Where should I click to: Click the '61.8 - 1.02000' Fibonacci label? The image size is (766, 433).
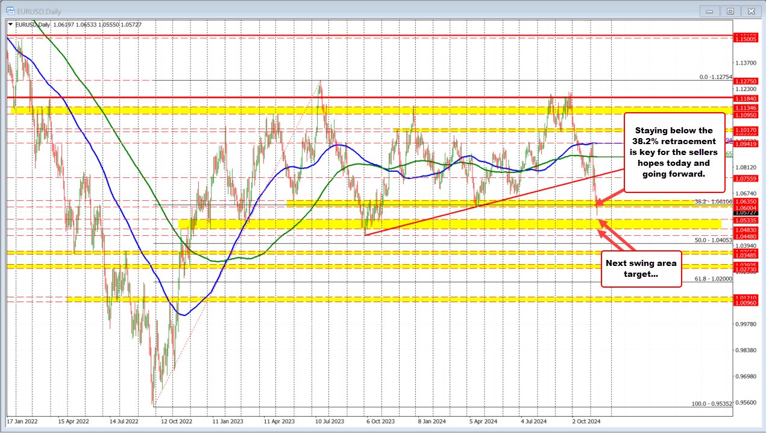[x=714, y=279]
